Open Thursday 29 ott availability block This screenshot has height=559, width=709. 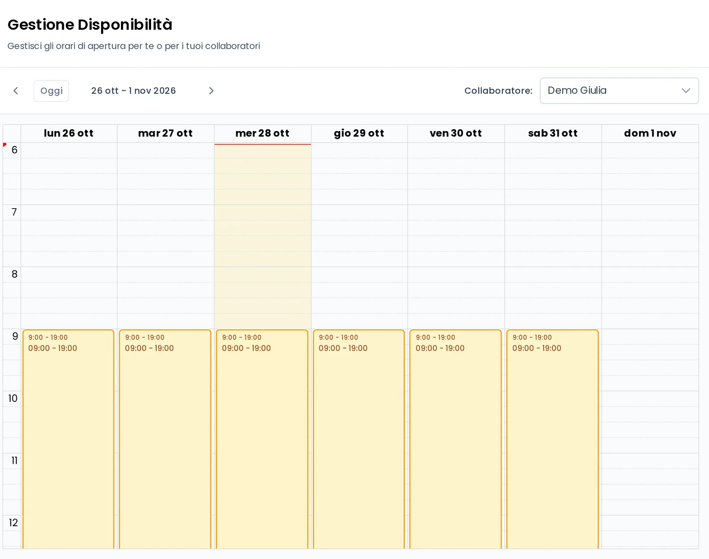[x=358, y=439]
